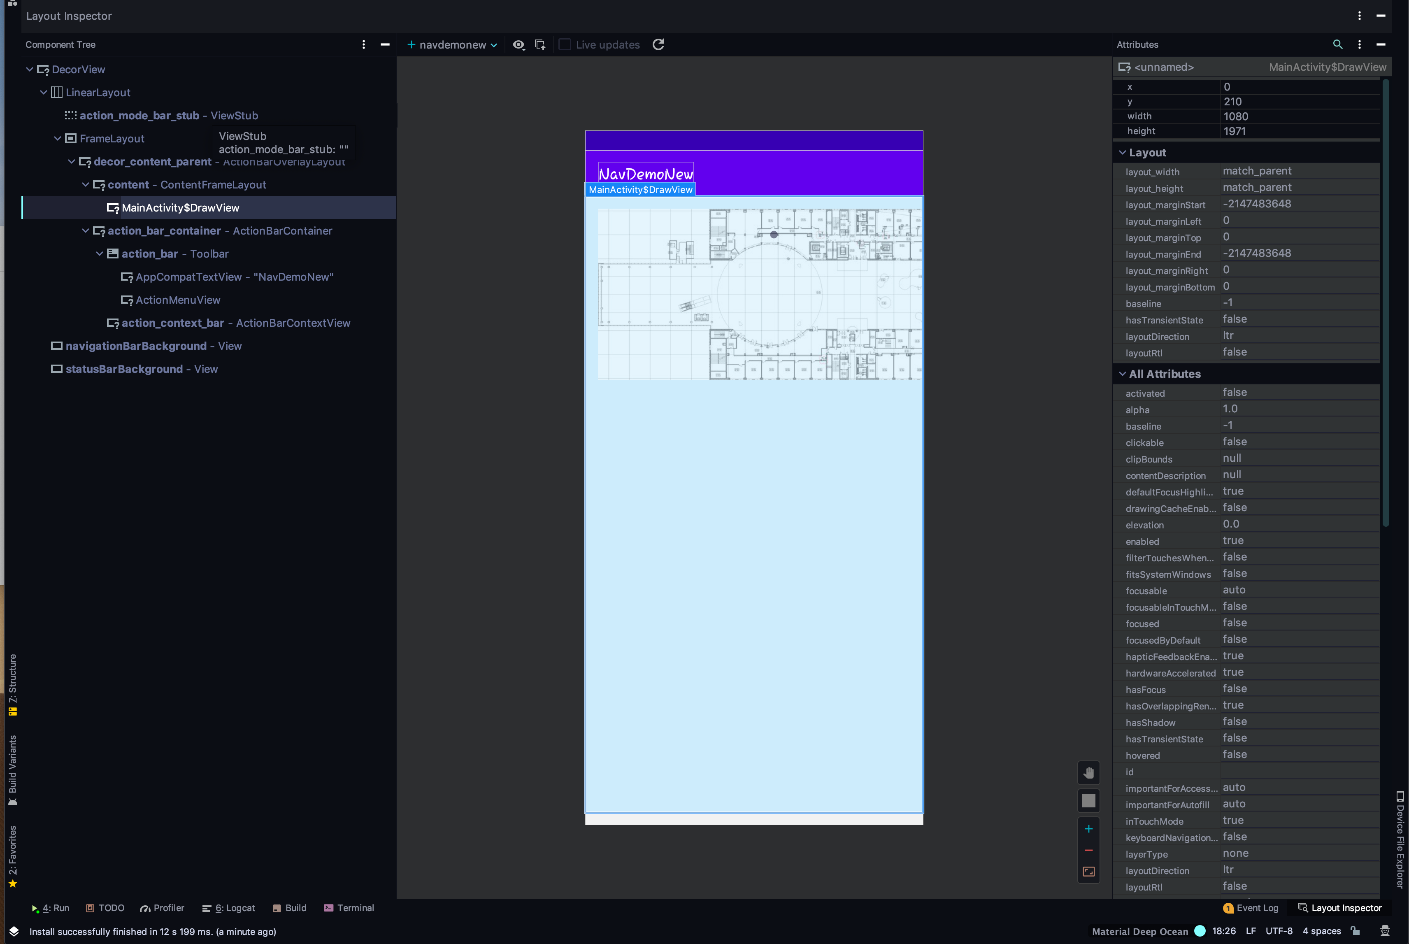Open the Structure side tab
1409x944 pixels.
pos(13,684)
